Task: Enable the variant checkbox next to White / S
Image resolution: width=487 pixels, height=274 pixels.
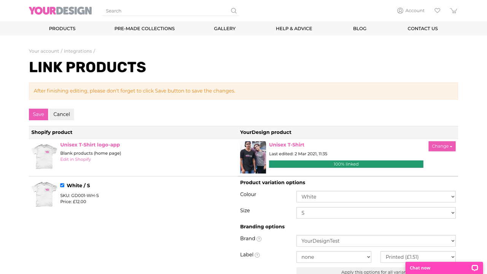Action: [x=62, y=185]
